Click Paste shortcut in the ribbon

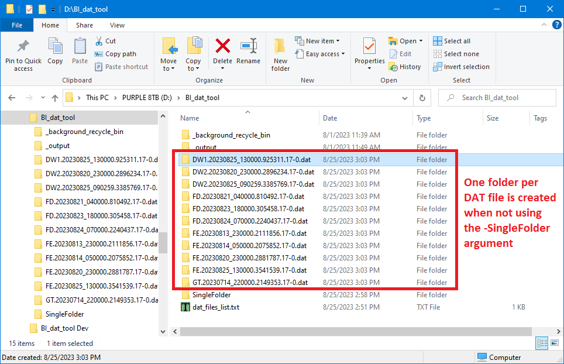click(x=122, y=67)
